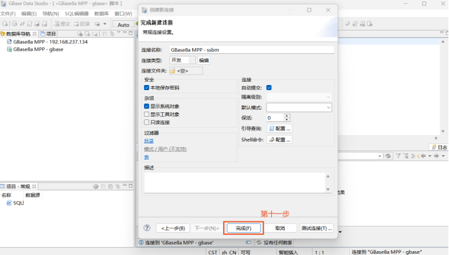Open the 默认模式 combo box
449x255 pixels.
coord(299,108)
